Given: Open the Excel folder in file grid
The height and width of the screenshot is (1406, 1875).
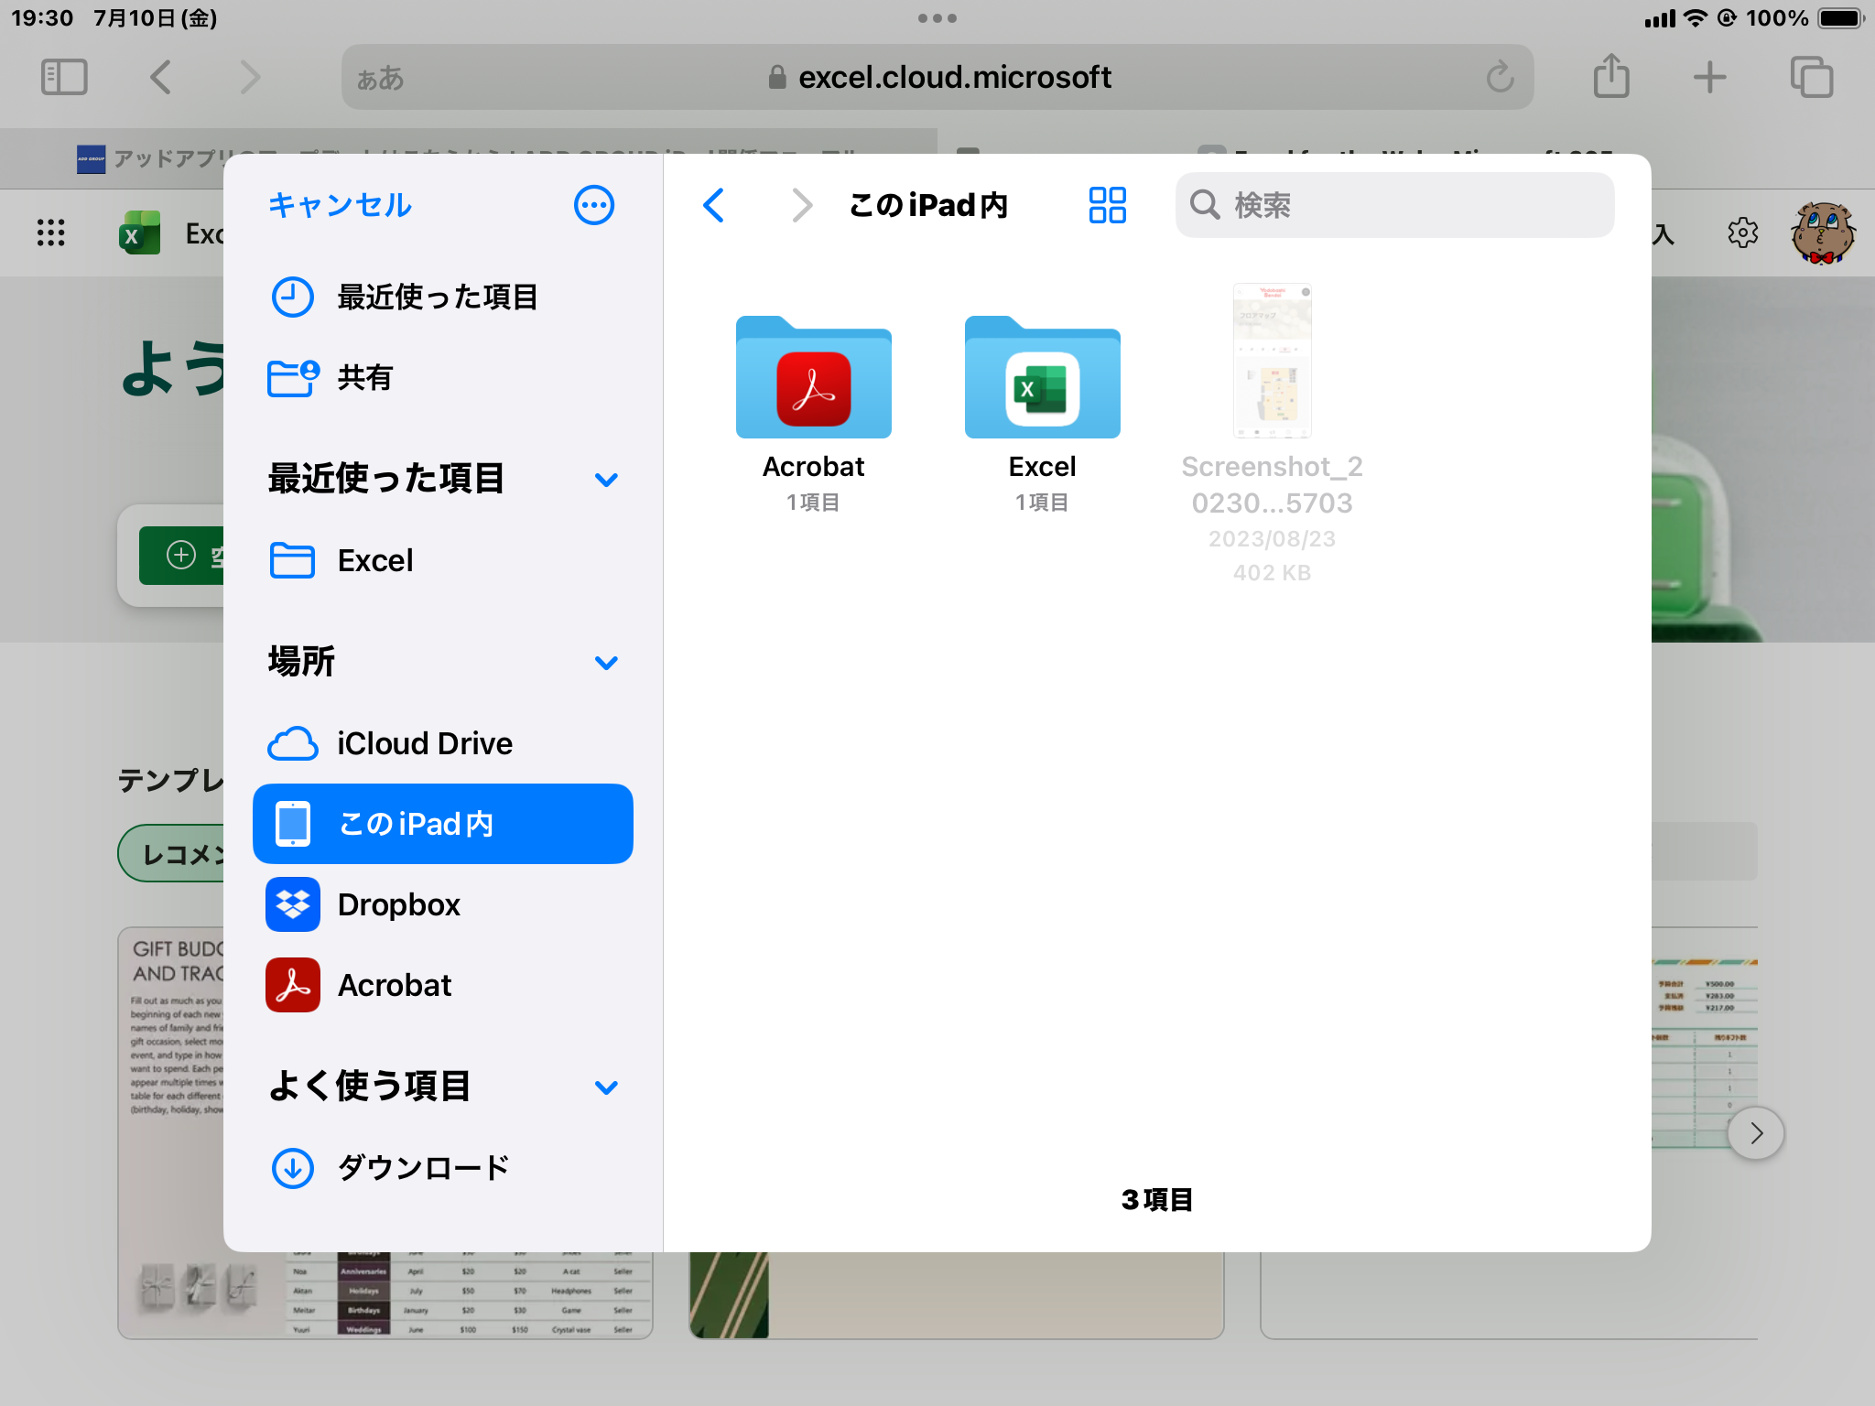Looking at the screenshot, I should click(x=1042, y=377).
